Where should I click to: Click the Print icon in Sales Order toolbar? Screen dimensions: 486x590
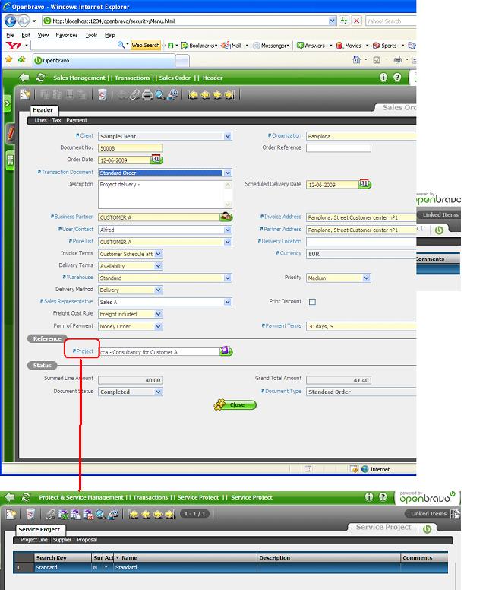[x=147, y=94]
